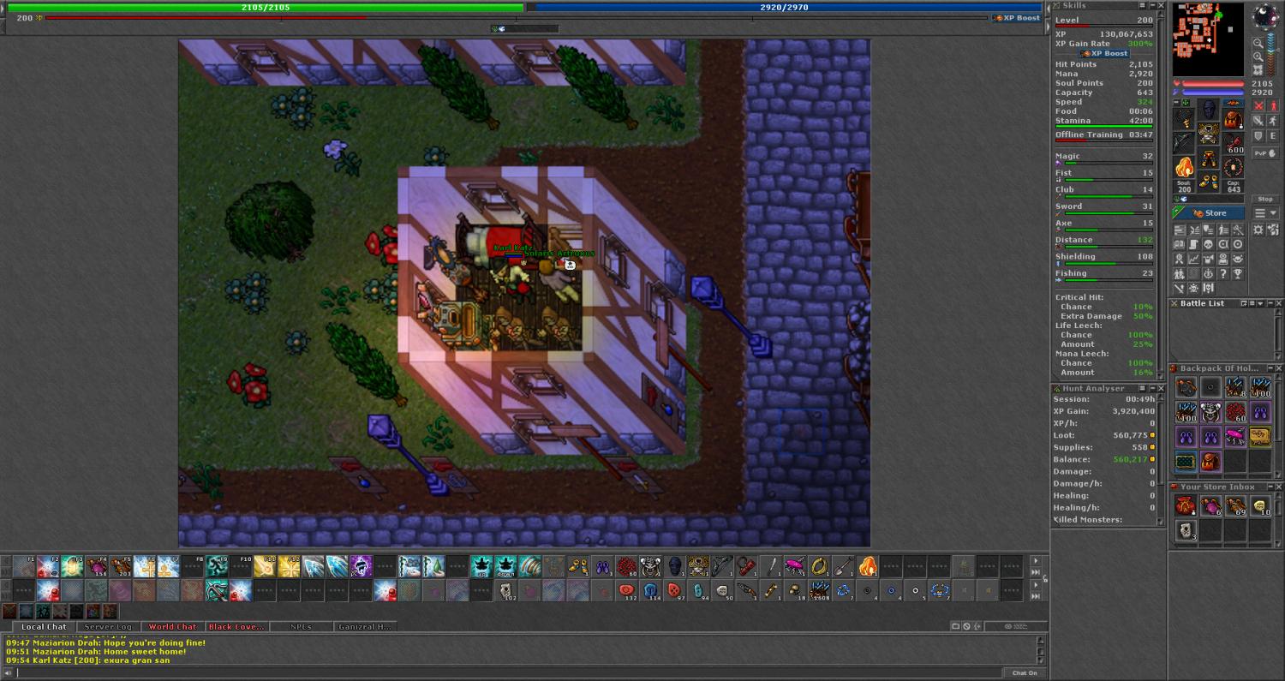The width and height of the screenshot is (1285, 681).
Task: Open the Store button
Action: 1209,212
